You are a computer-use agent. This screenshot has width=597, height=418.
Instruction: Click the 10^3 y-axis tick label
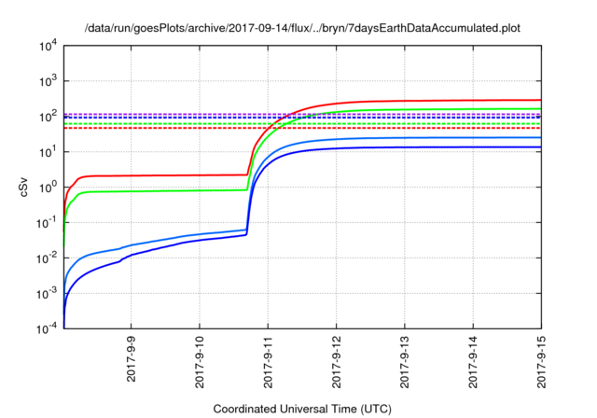46,81
